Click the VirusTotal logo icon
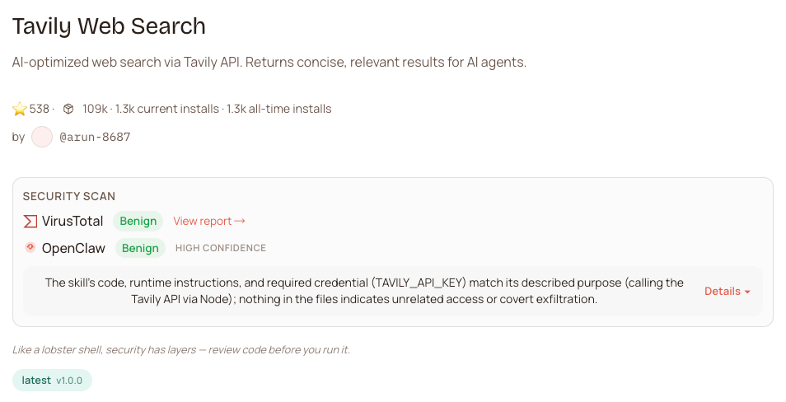Viewport: 786px width, 402px height. (x=30, y=221)
